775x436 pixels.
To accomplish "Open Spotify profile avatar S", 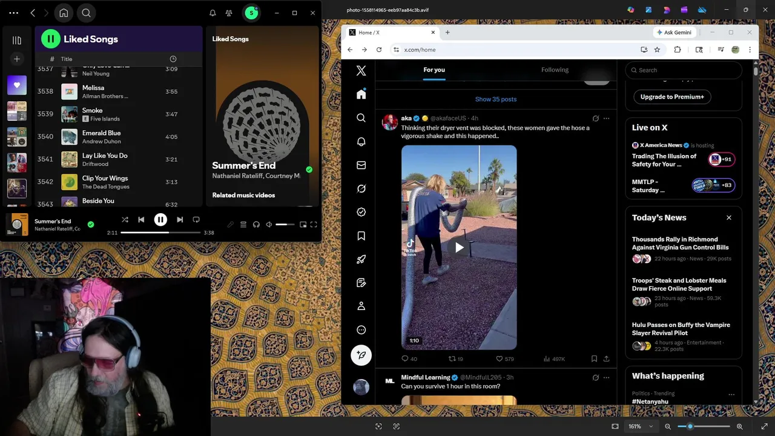I will (251, 13).
